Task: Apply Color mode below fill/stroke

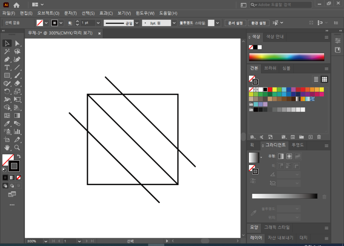Action: [5, 177]
